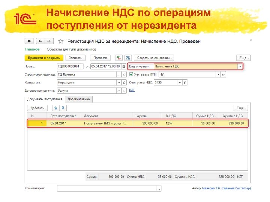Click the total Сумма с НДС 336 000,00 field

coord(216,177)
